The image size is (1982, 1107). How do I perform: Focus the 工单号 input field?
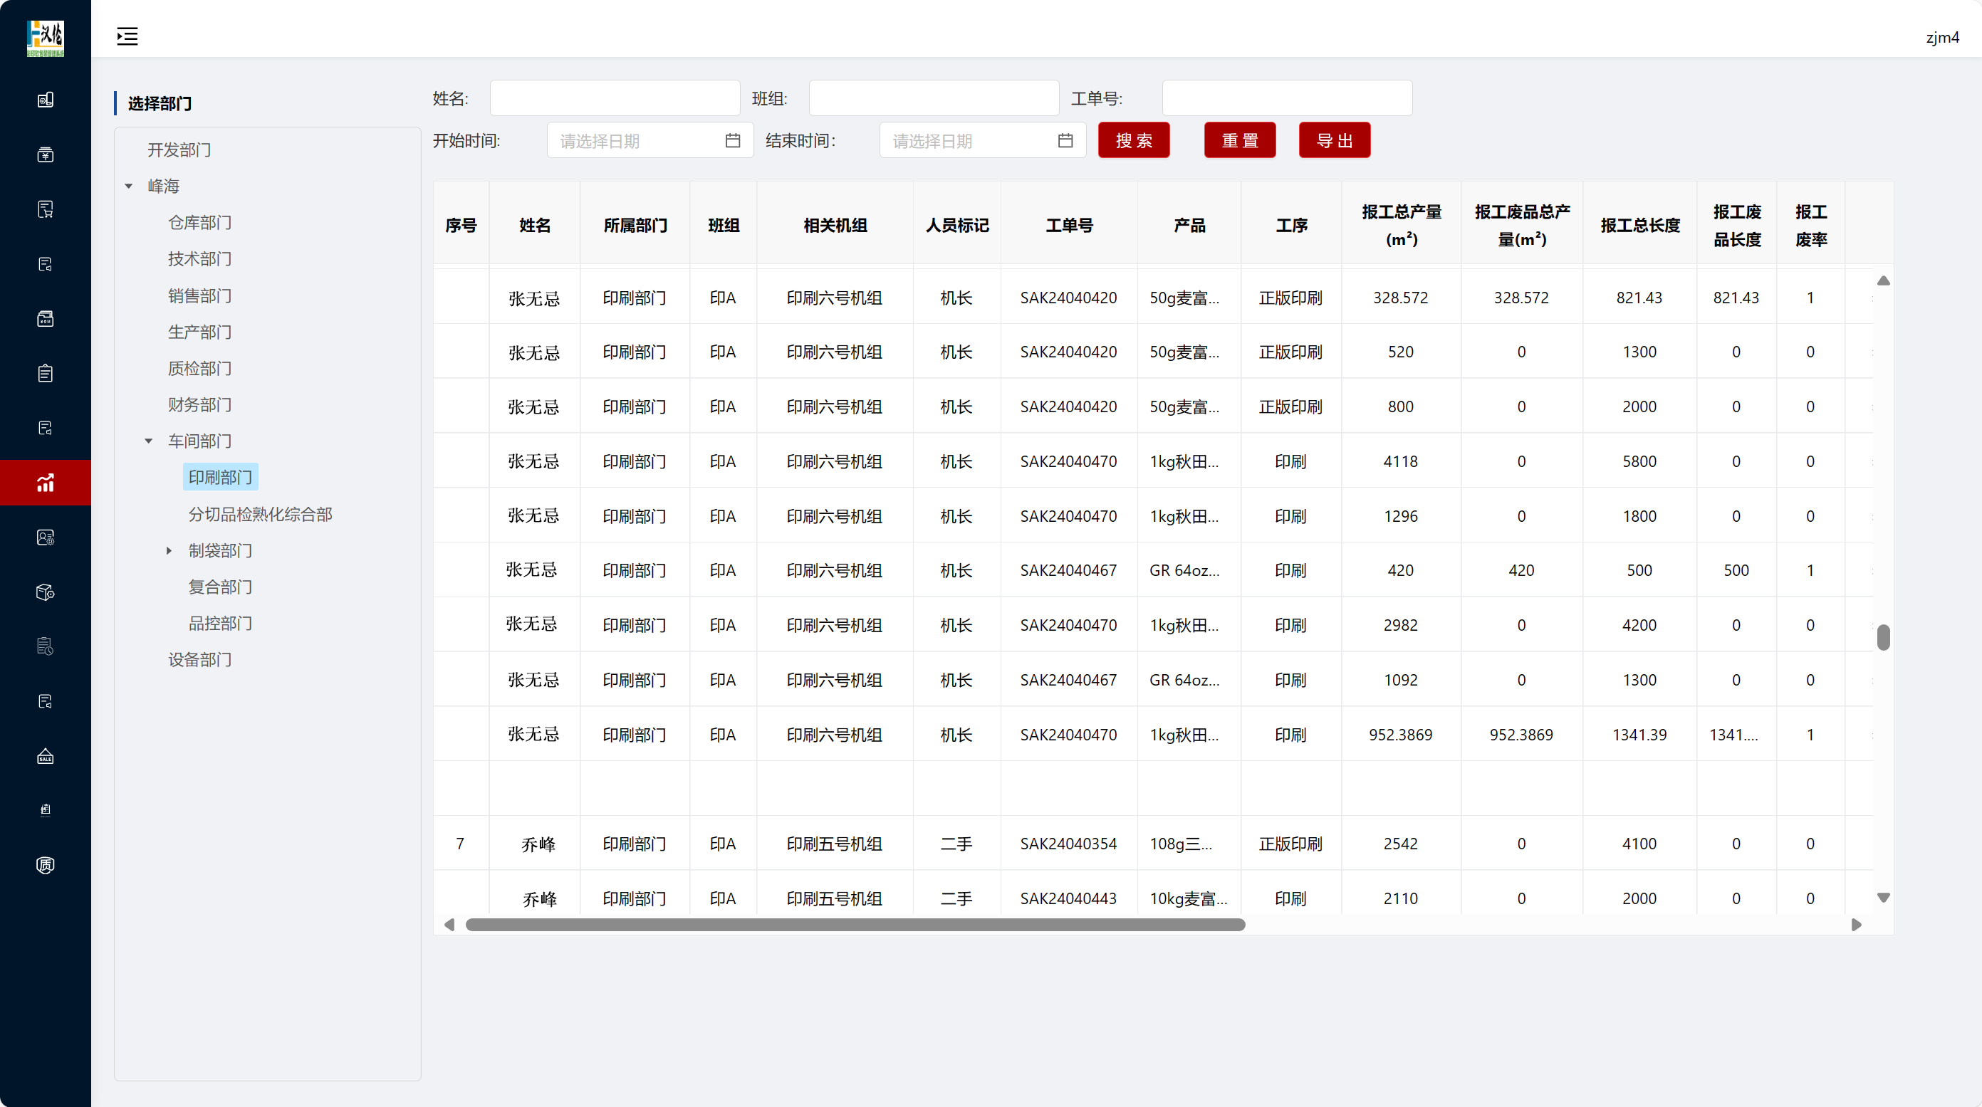coord(1287,98)
